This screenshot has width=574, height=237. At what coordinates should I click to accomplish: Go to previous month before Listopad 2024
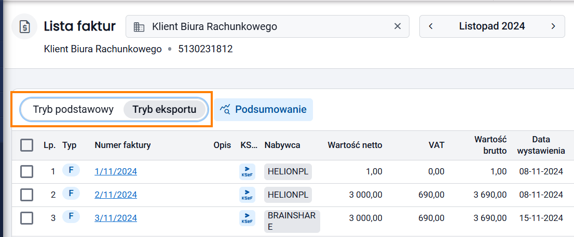(x=431, y=26)
